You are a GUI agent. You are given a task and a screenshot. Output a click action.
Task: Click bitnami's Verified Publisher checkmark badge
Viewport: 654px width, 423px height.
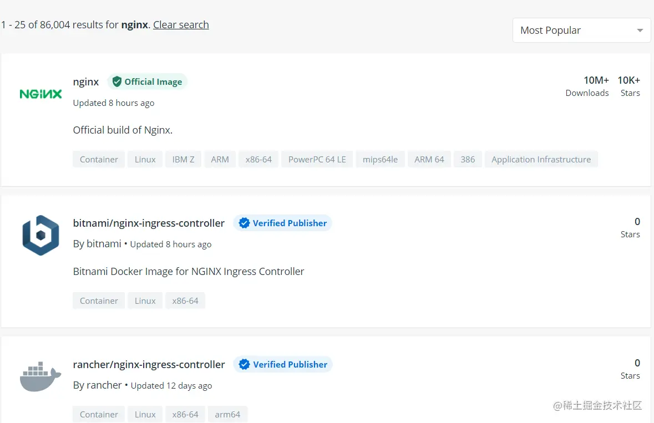[x=244, y=223]
